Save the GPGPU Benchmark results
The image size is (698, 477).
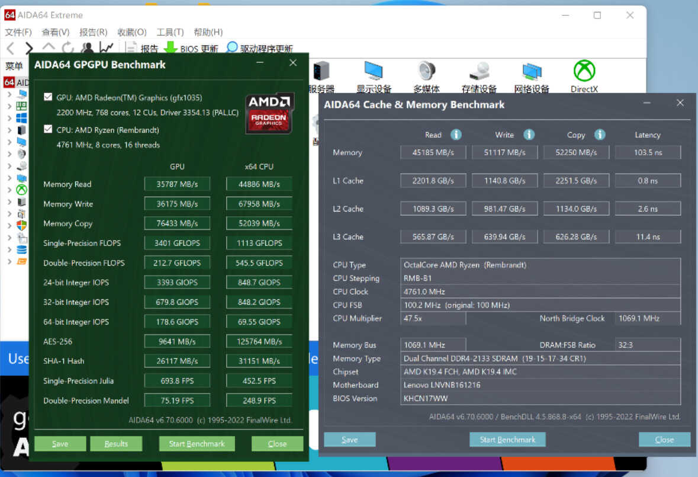pos(60,444)
